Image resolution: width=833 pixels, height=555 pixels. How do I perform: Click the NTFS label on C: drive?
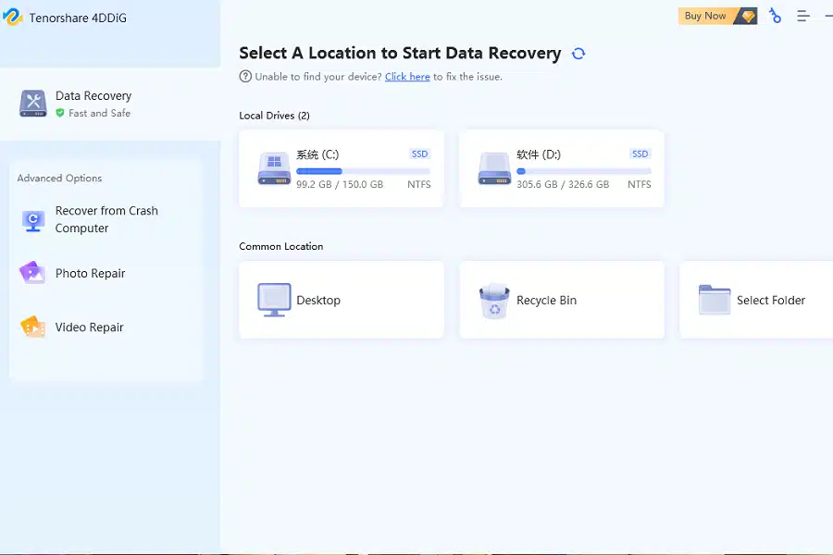[x=419, y=184]
